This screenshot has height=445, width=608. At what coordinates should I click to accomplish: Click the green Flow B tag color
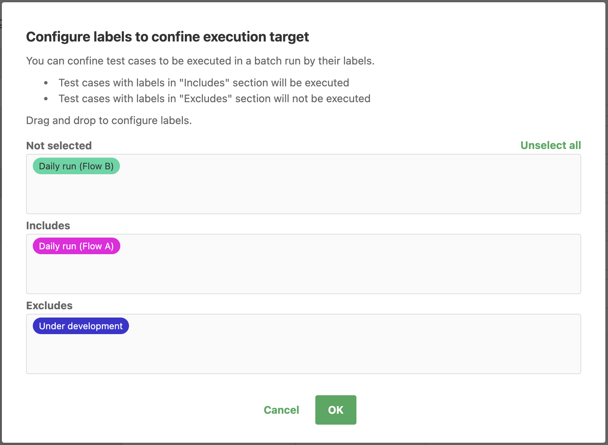point(76,166)
